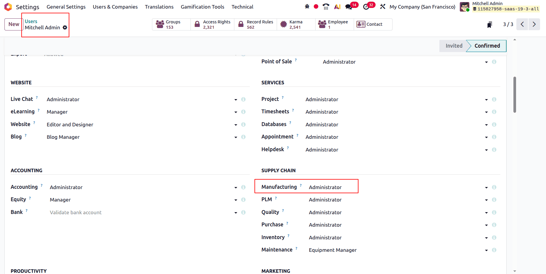Open Record Rules 562 stat button
This screenshot has height=274, width=546.
pos(256,24)
